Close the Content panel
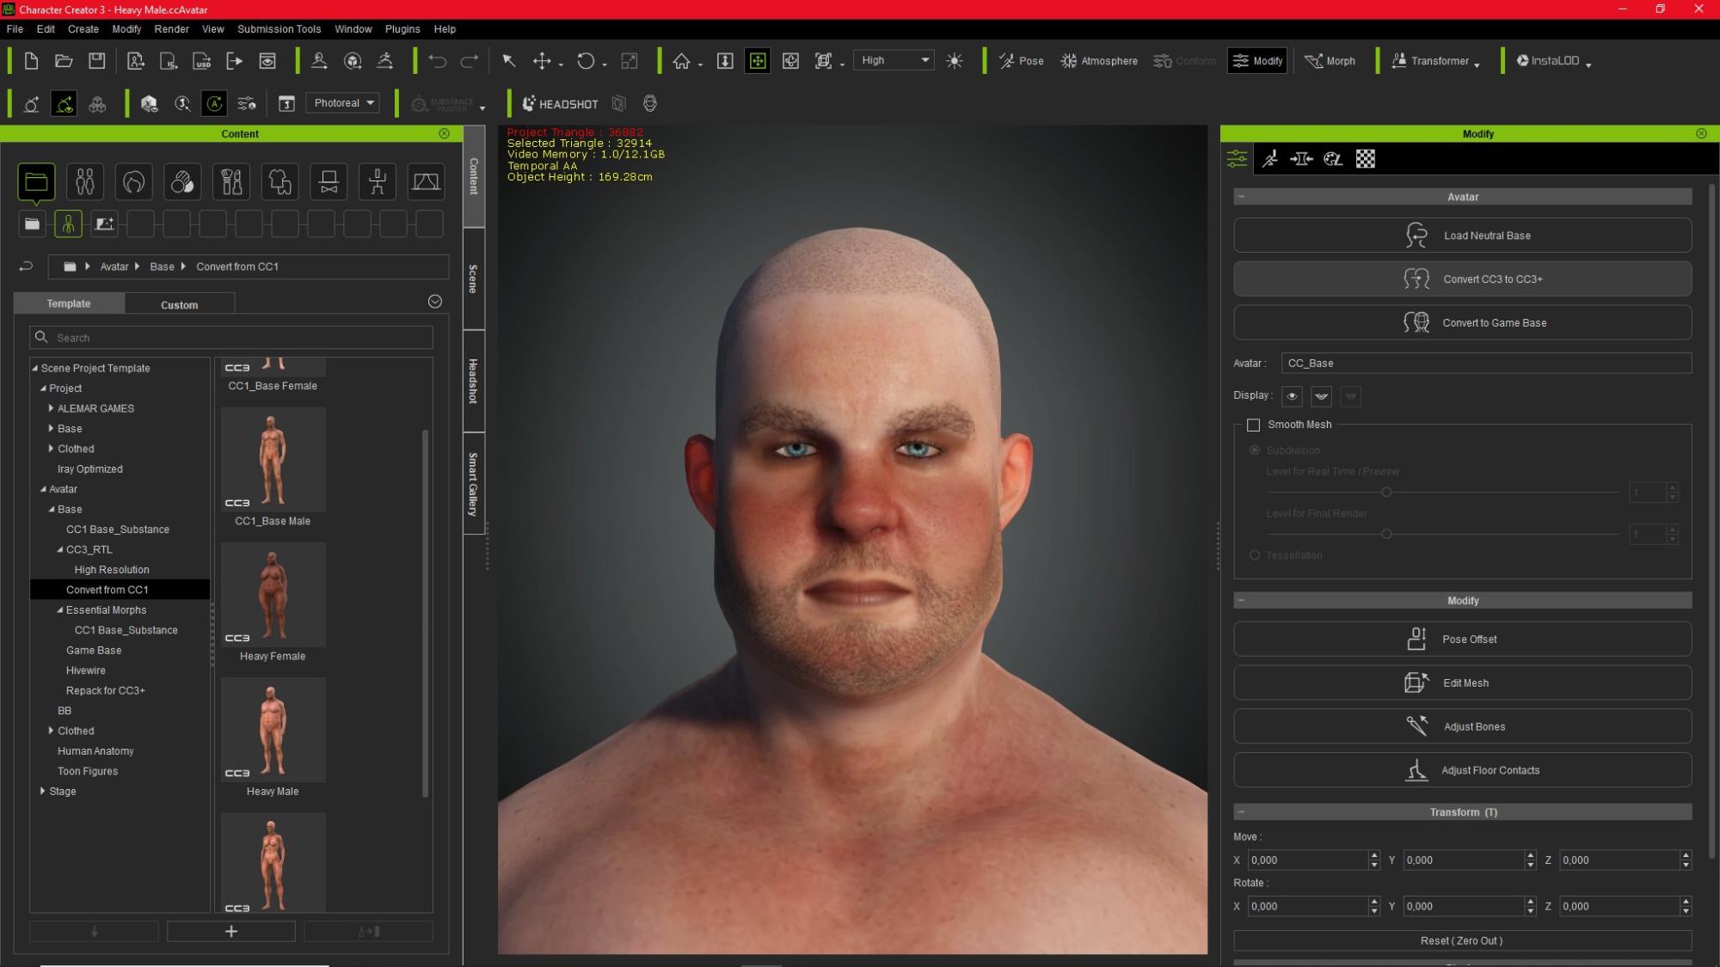Viewport: 1720px width, 967px height. point(444,133)
